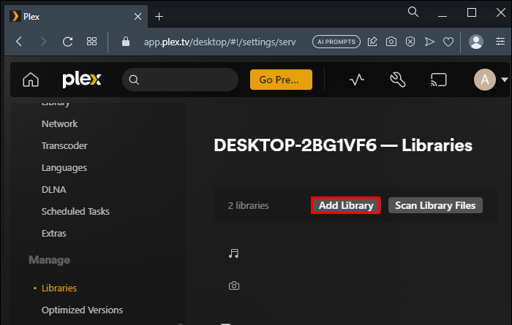Open Languages settings in sidebar
The width and height of the screenshot is (512, 325).
[x=64, y=168]
